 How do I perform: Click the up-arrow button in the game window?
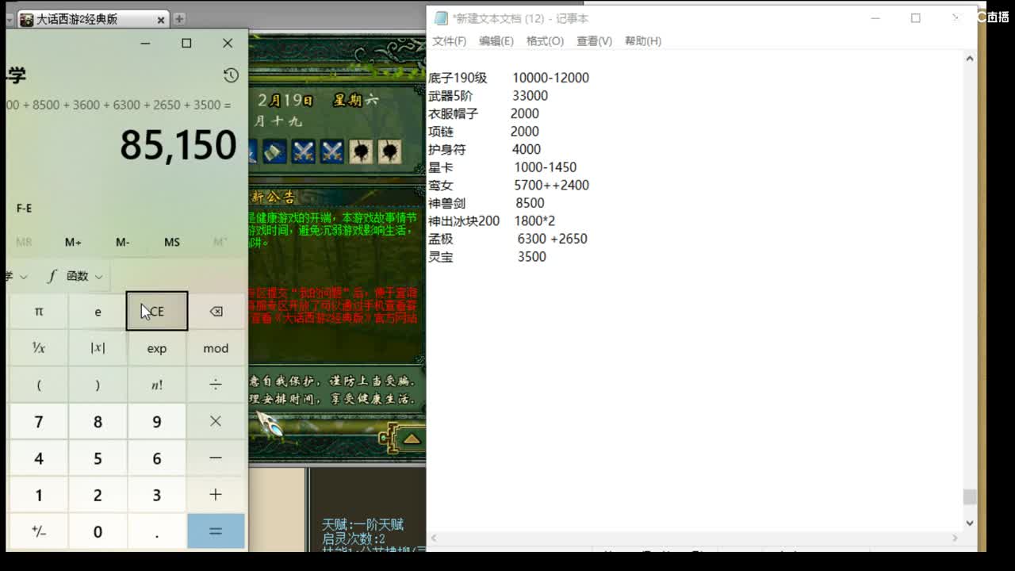412,438
